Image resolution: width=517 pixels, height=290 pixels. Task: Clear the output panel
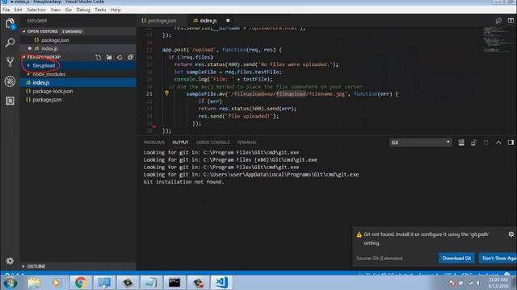coord(461,143)
